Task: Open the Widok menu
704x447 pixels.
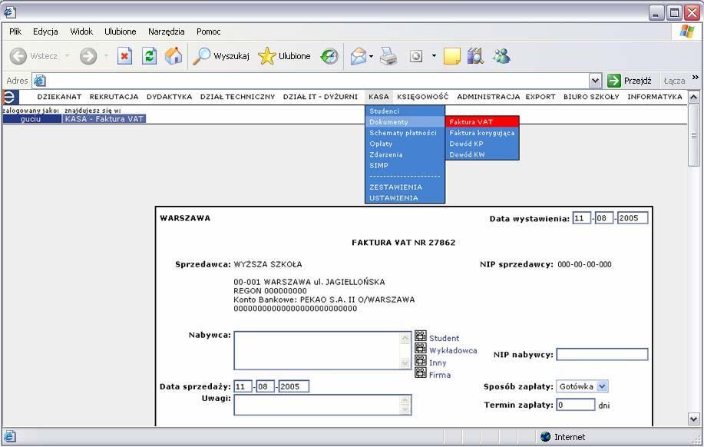Action: (x=81, y=31)
